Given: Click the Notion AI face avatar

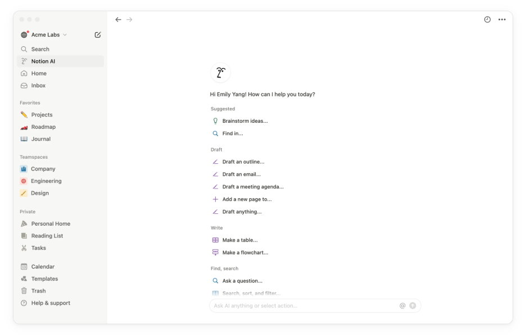Looking at the screenshot, I should coord(220,73).
